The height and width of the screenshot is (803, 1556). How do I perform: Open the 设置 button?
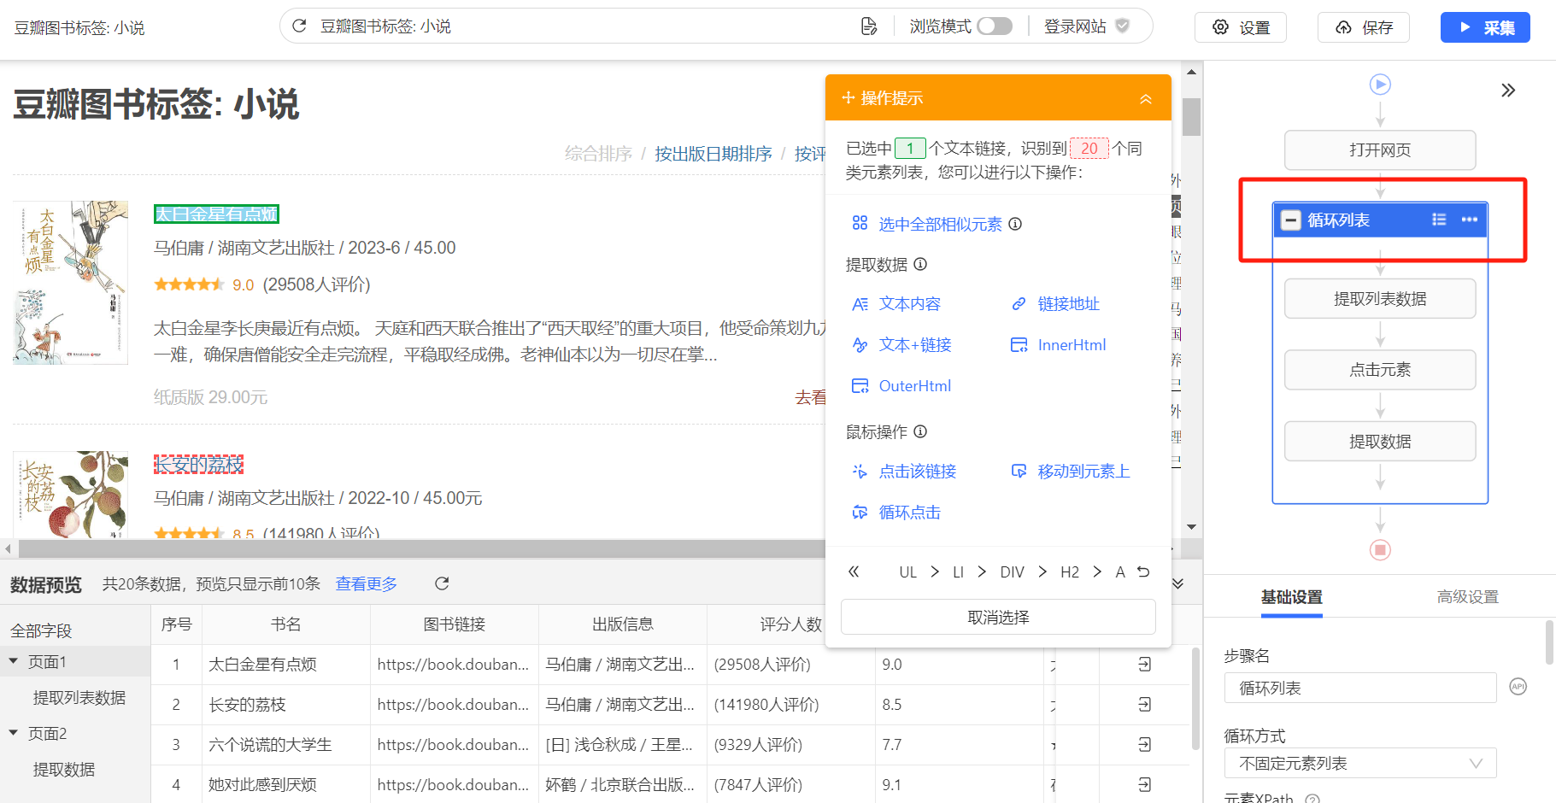(1241, 27)
